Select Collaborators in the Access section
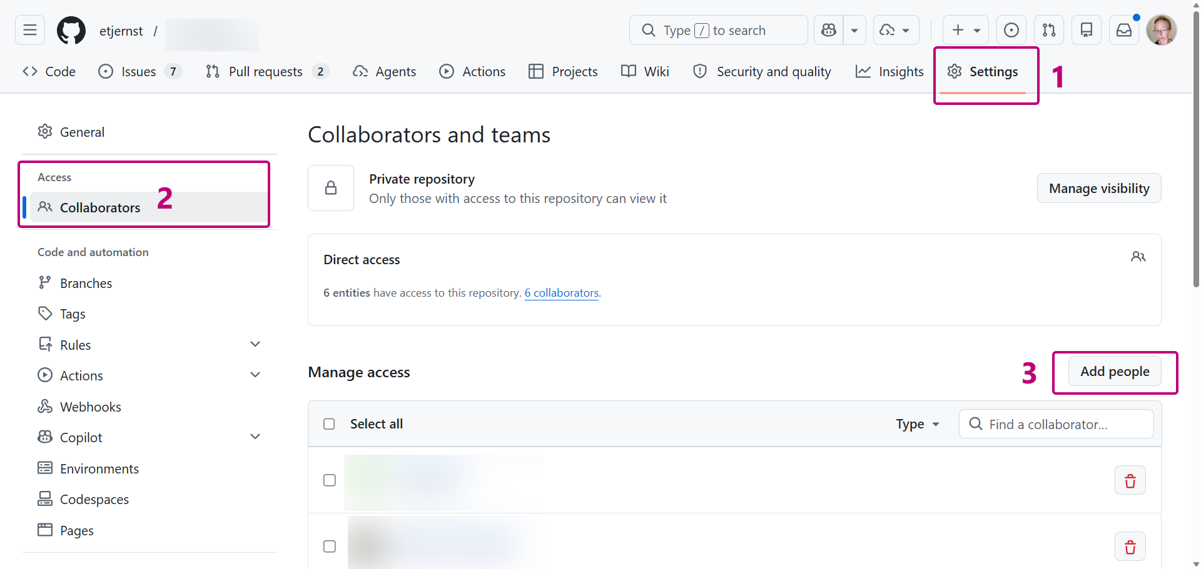This screenshot has width=1201, height=569. coord(150,207)
